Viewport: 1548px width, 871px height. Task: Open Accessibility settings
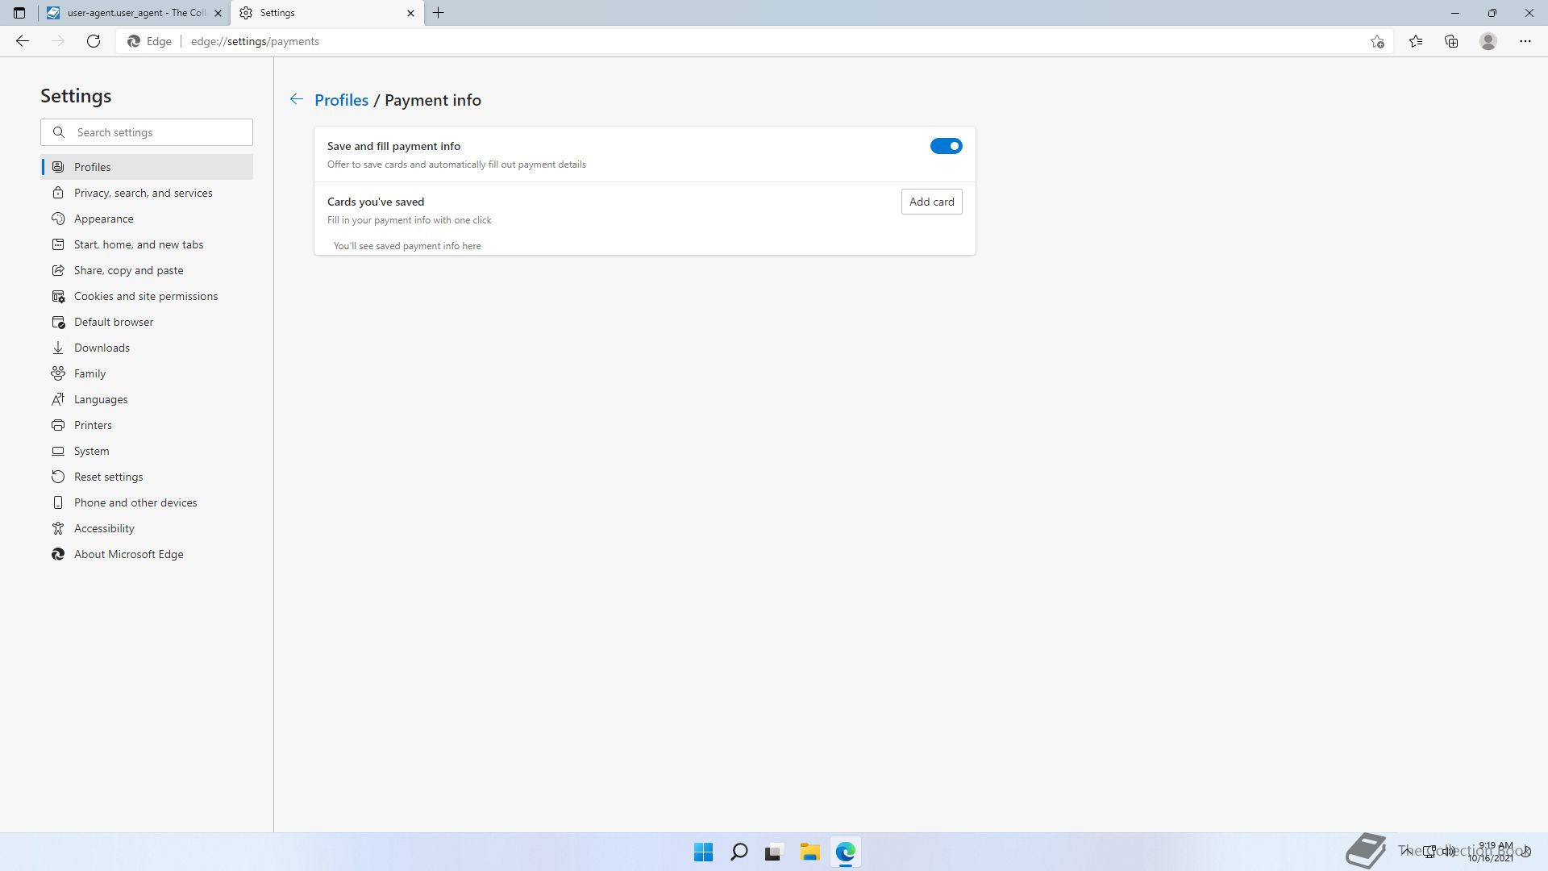click(147, 528)
